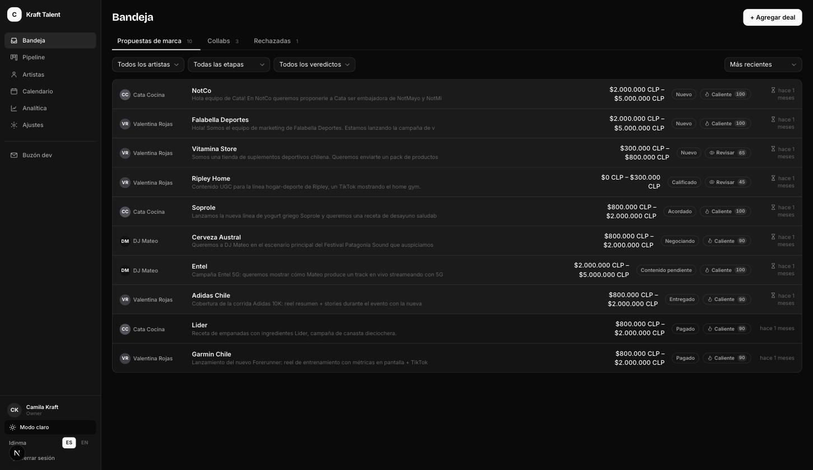Click the flame icon in Lider's Caliente badge
The height and width of the screenshot is (470, 813).
[710, 329]
